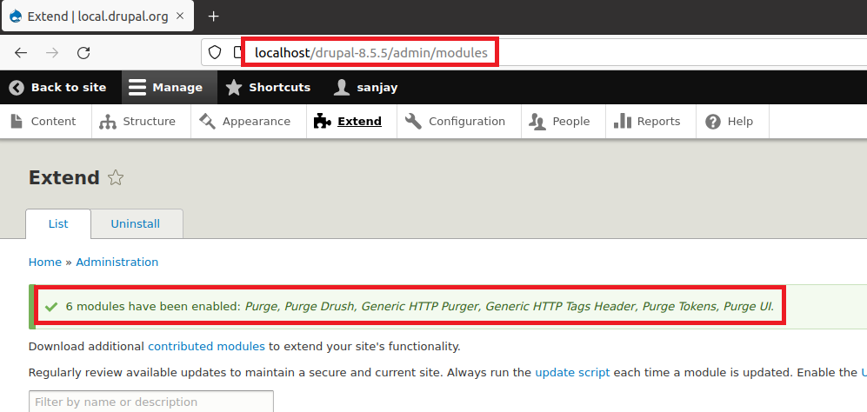Open the Shortcuts menu
Viewport: 867px width, 412px height.
click(268, 87)
